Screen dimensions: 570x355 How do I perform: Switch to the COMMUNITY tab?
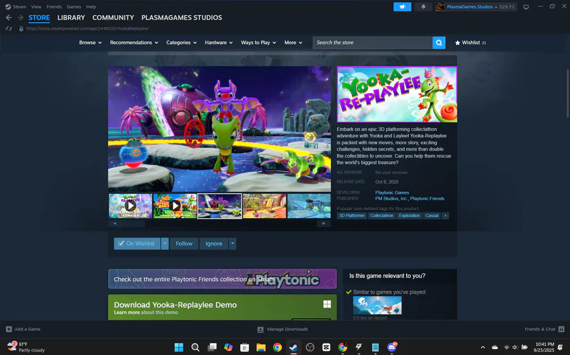[113, 18]
